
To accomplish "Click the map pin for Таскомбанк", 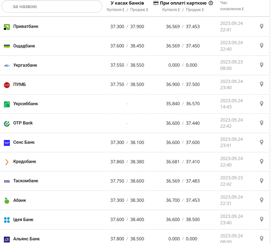I will point(262,181).
